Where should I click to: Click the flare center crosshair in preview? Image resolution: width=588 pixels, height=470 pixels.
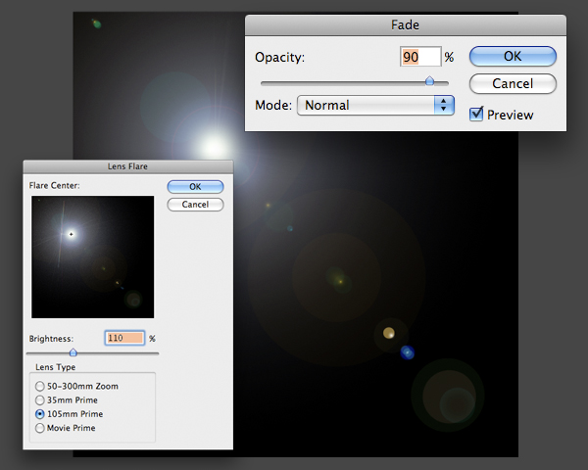click(x=71, y=234)
